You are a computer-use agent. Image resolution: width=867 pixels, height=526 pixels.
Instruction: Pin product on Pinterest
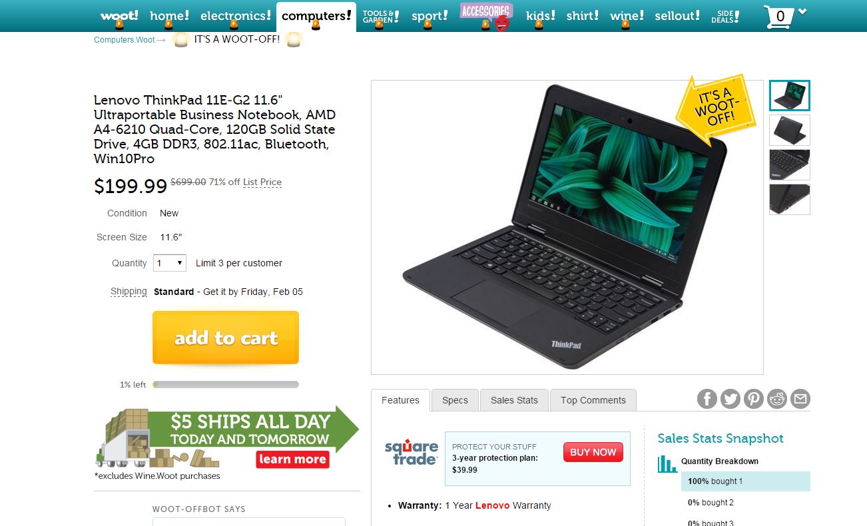pyautogui.click(x=754, y=399)
